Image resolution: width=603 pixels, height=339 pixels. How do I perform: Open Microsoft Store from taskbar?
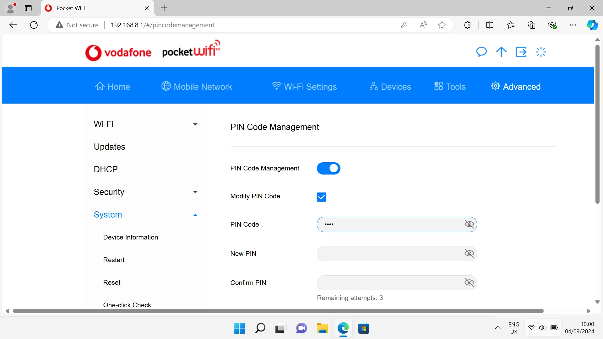[x=364, y=328]
